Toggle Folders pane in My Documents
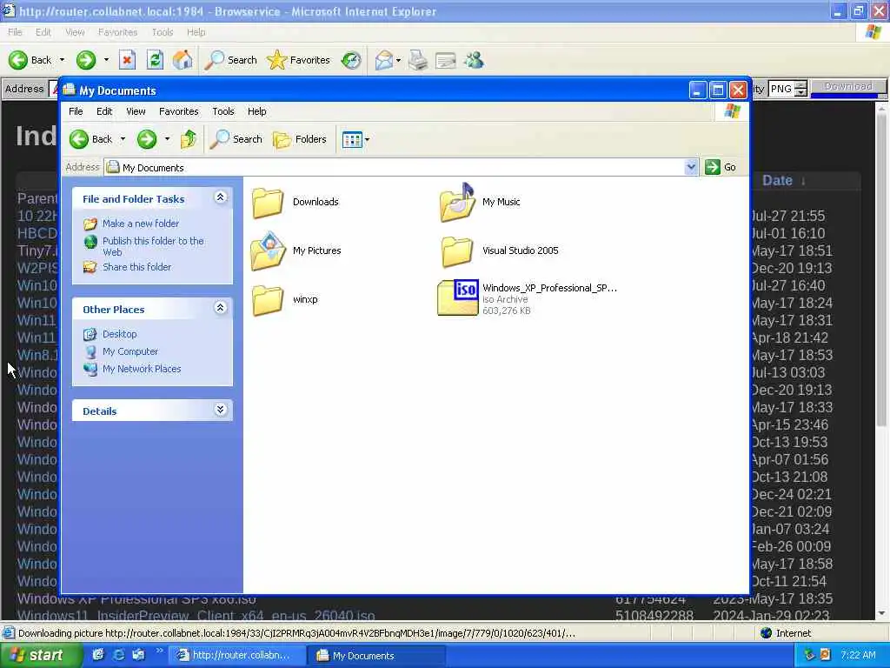 (x=300, y=139)
